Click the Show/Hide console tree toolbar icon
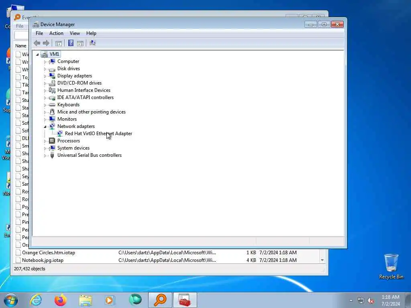 tap(59, 43)
